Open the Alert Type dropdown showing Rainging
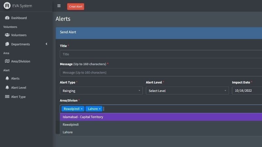The width and height of the screenshot is (262, 147). 101,91
